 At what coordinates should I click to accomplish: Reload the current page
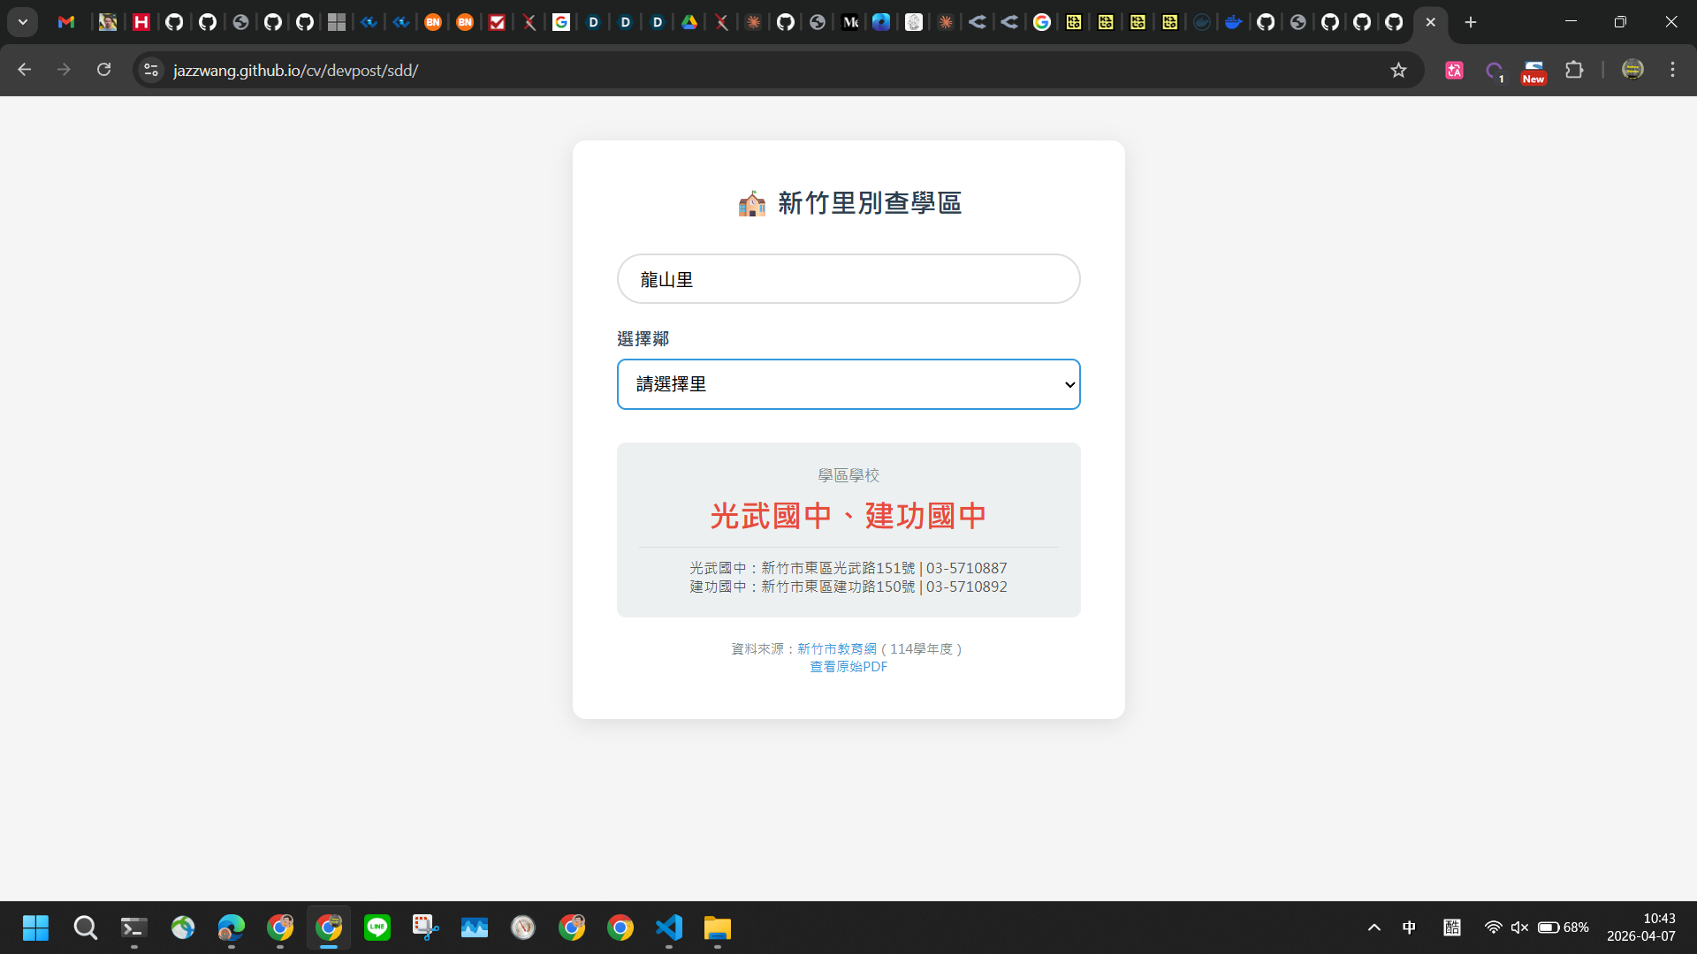(103, 70)
